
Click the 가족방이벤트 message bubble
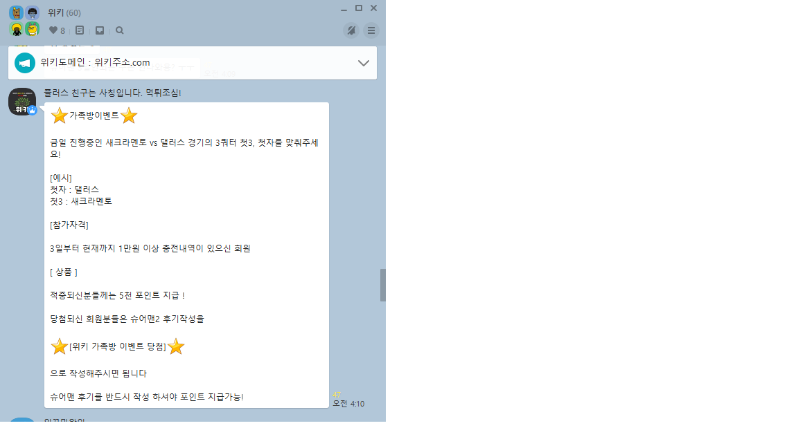187,255
